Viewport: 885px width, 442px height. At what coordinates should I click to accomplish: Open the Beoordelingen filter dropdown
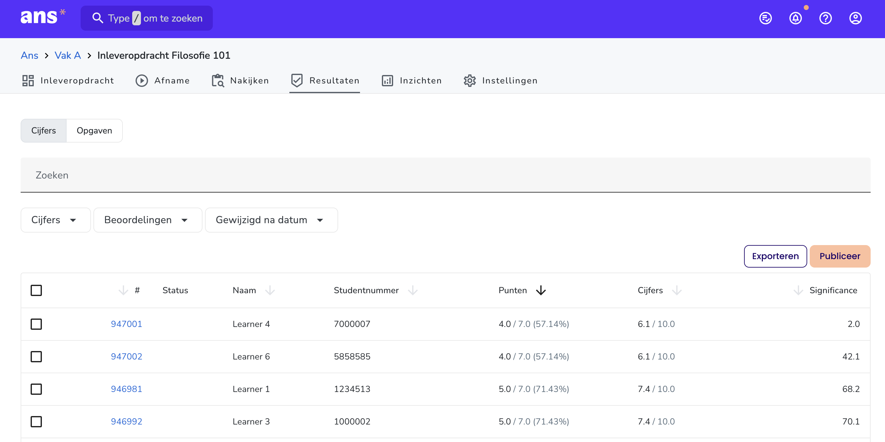tap(148, 220)
